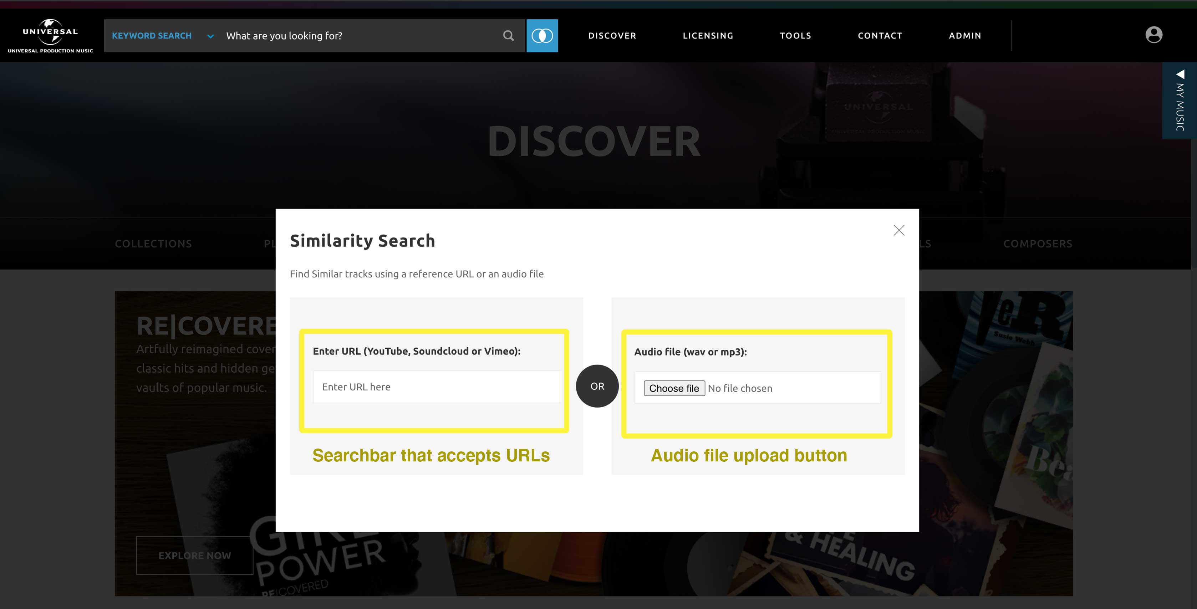The image size is (1197, 609).
Task: Click the Universal Production Music logo
Action: (x=50, y=36)
